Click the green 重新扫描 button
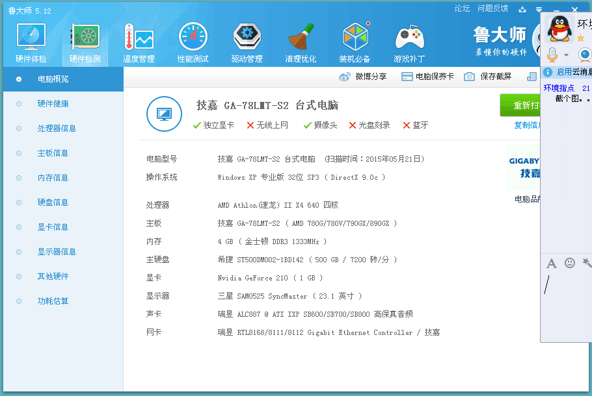592x396 pixels. tap(520, 105)
